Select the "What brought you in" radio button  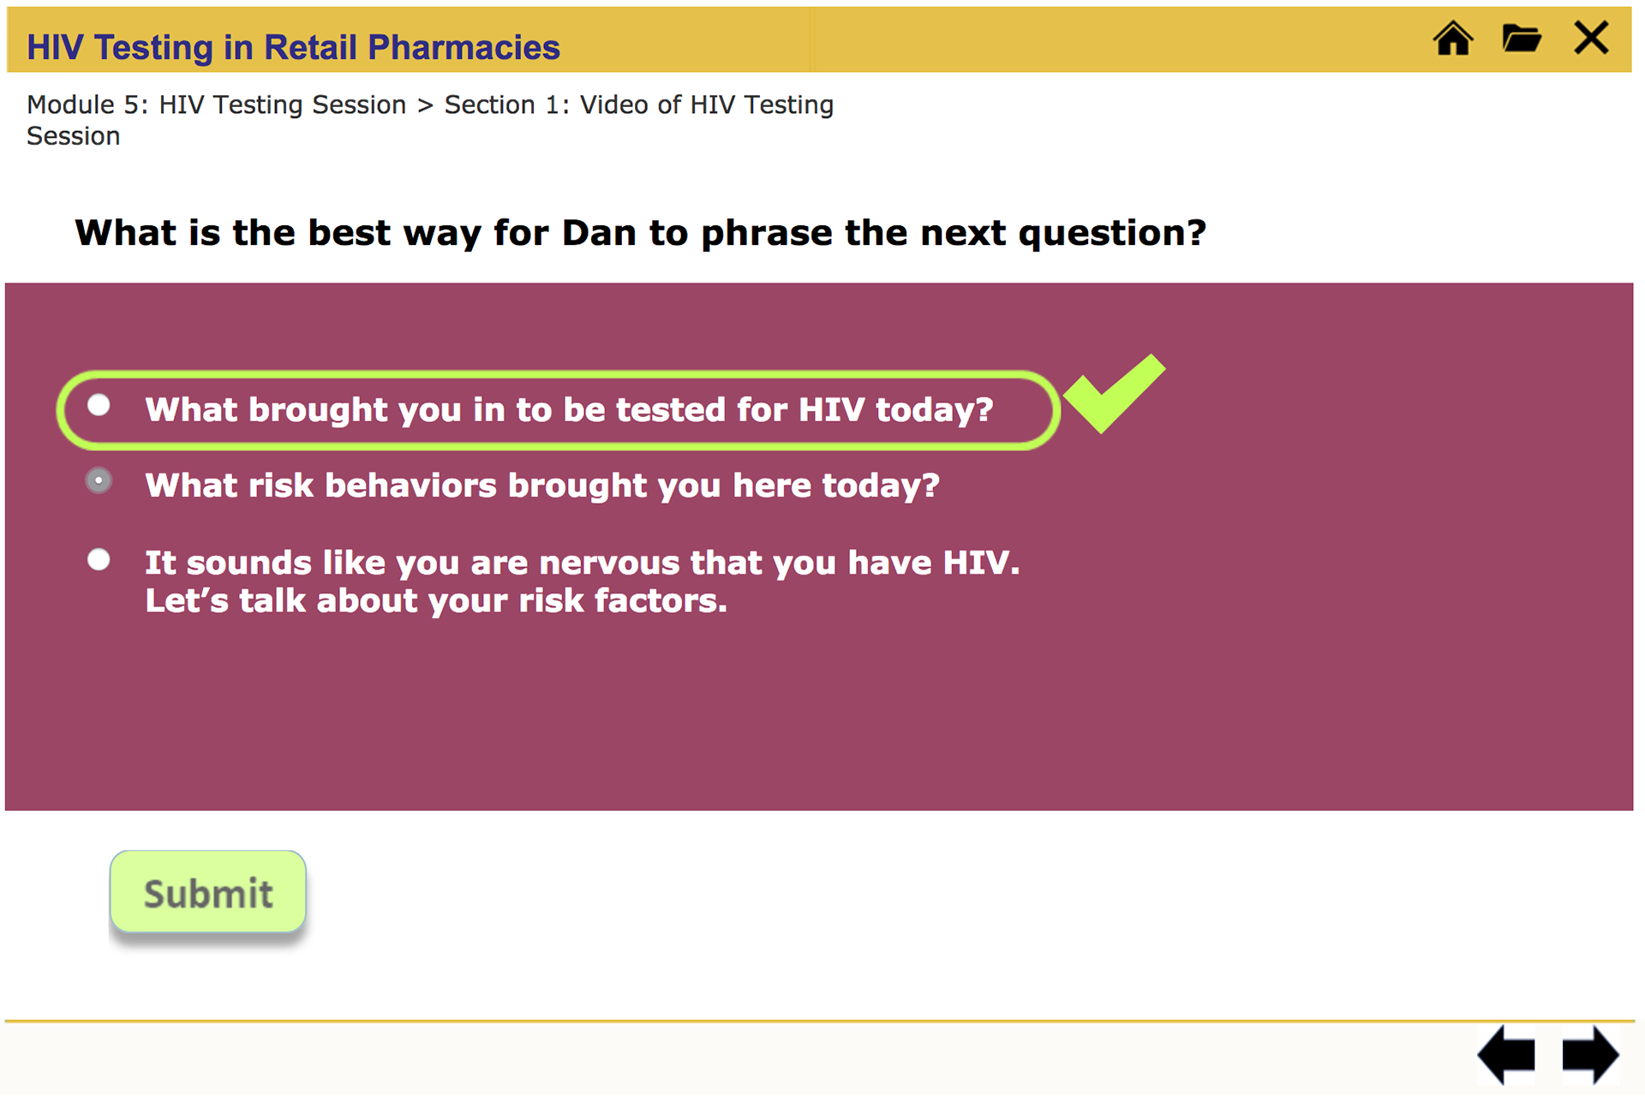point(99,405)
